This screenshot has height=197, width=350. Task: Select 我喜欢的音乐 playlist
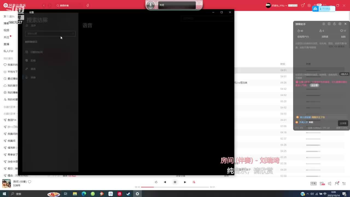coord(12,65)
